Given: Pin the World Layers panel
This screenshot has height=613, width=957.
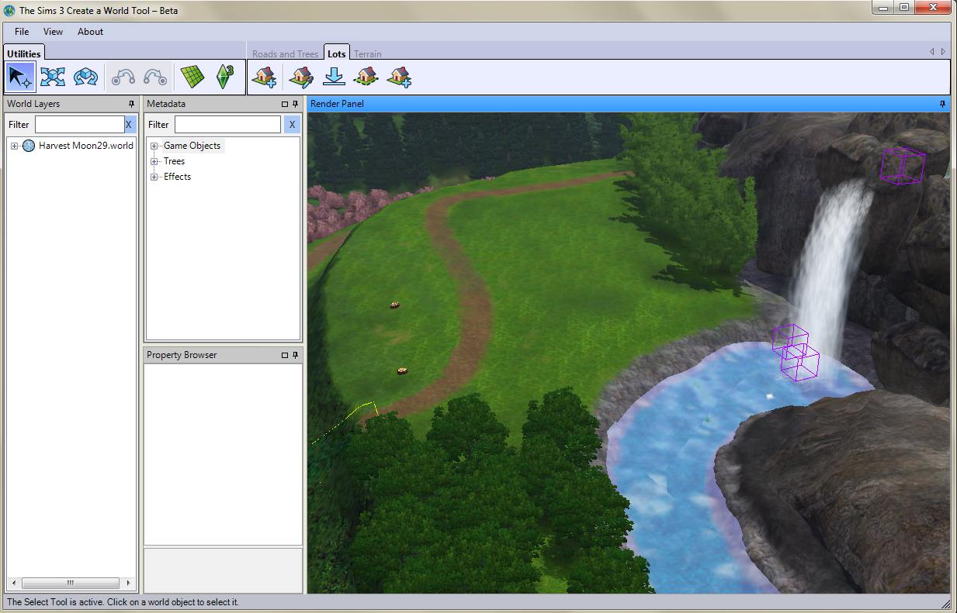Looking at the screenshot, I should coord(131,104).
